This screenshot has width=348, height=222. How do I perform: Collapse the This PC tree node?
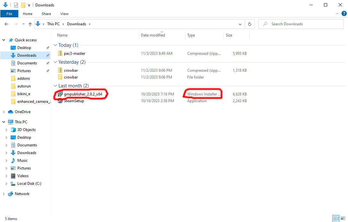coord(4,122)
